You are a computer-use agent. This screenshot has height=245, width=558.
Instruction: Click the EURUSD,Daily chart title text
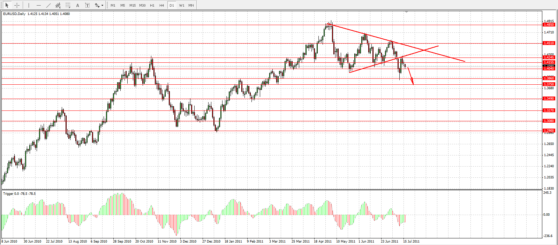coord(14,14)
